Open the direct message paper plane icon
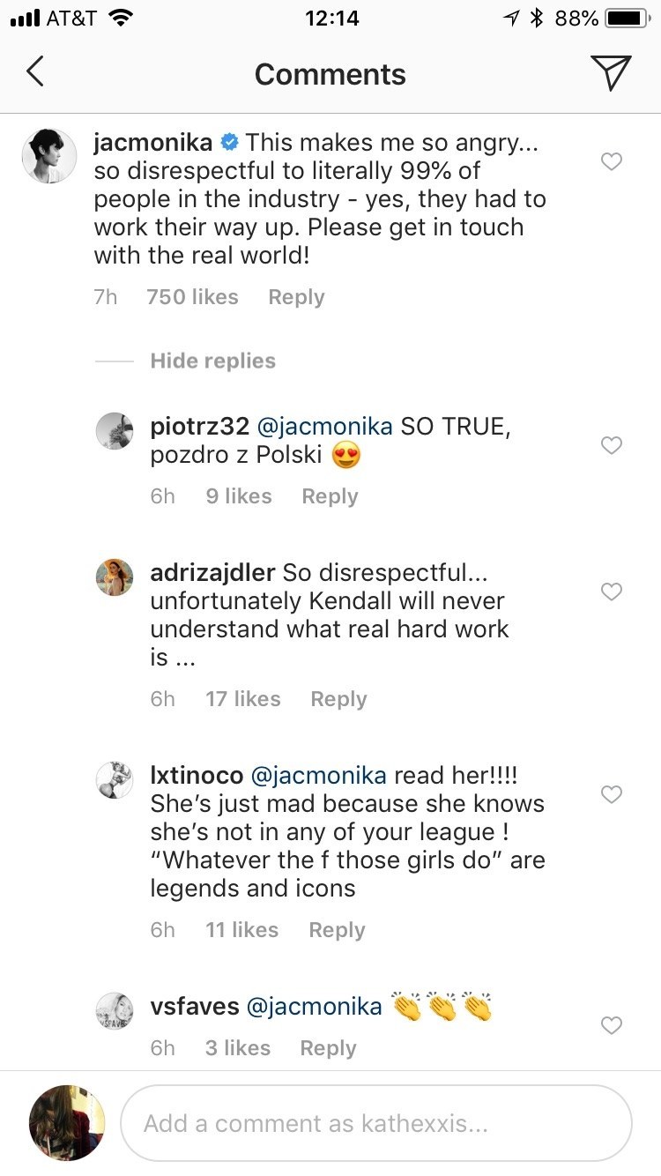 tap(611, 72)
